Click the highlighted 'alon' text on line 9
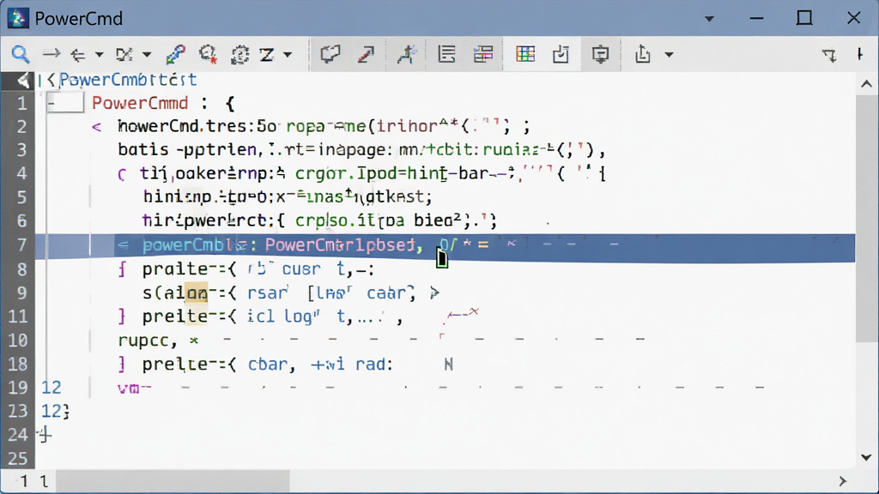Screen dimensions: 879x494 point(197,292)
